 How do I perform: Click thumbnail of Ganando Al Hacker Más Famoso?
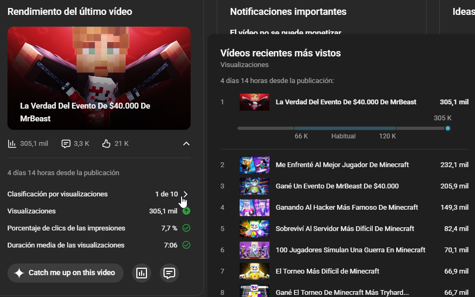click(x=255, y=208)
